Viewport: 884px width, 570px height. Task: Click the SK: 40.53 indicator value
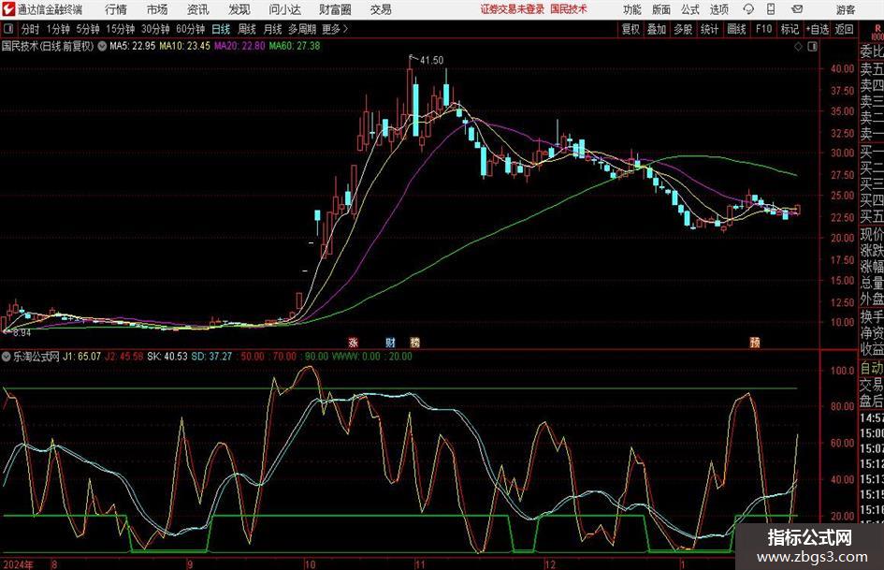pyautogui.click(x=167, y=357)
